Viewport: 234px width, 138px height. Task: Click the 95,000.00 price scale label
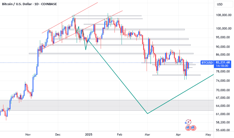pos(223,37)
